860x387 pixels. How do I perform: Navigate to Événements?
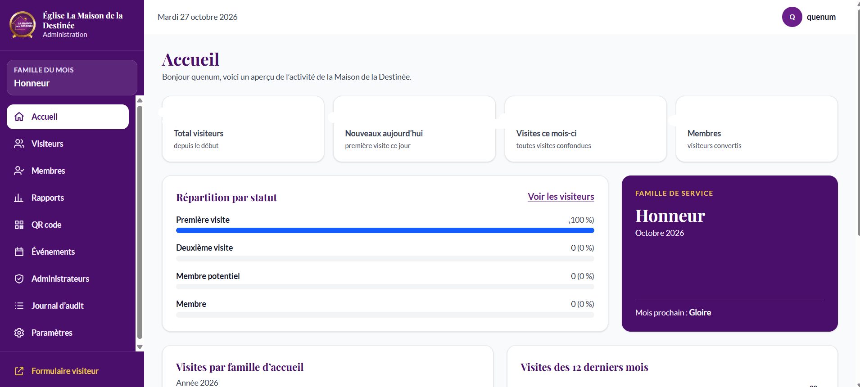(68, 252)
